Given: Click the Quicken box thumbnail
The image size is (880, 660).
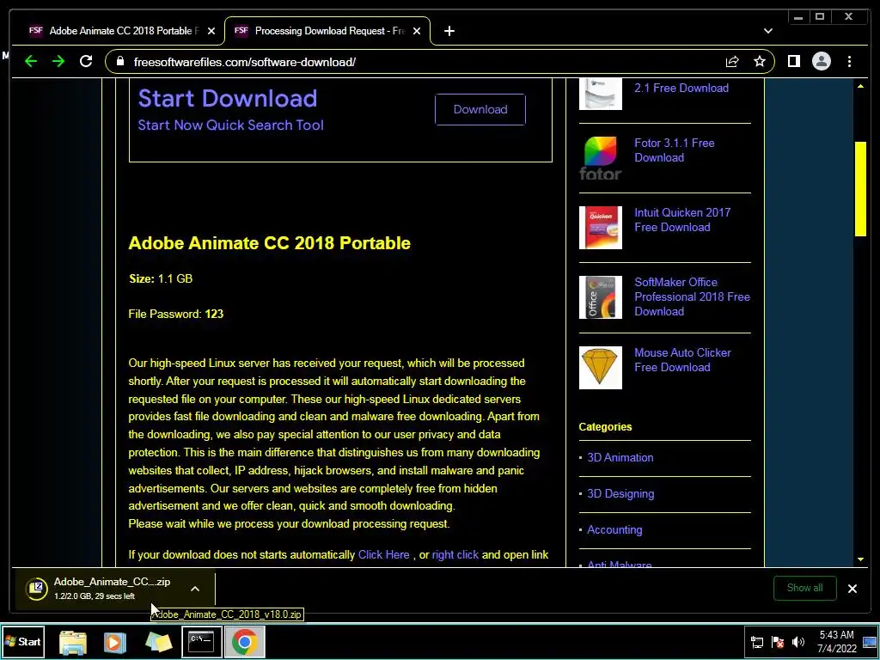Looking at the screenshot, I should click(x=600, y=227).
